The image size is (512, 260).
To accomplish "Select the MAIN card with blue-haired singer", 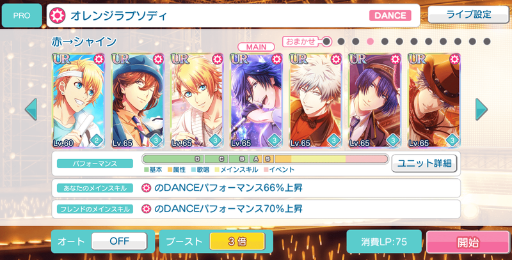I will [x=256, y=100].
